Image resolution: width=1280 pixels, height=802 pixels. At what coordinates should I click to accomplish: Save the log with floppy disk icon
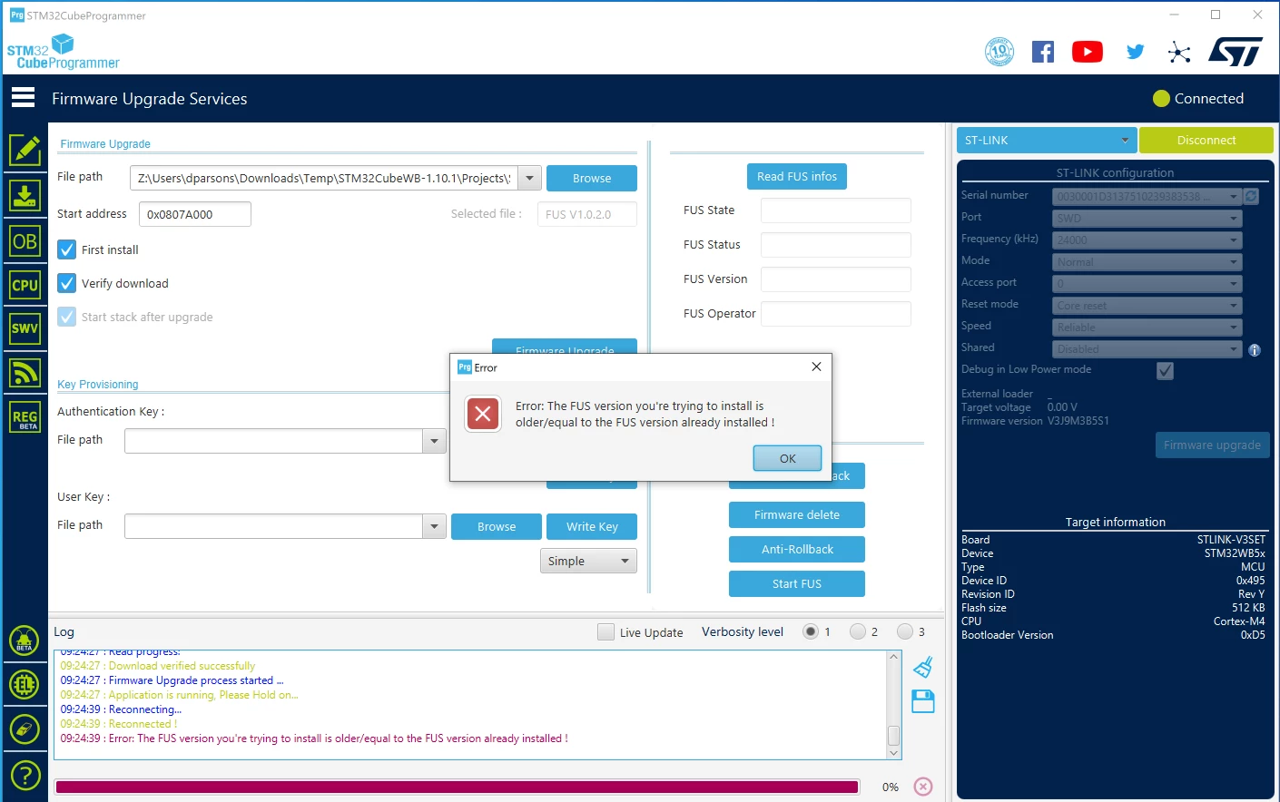pos(923,701)
